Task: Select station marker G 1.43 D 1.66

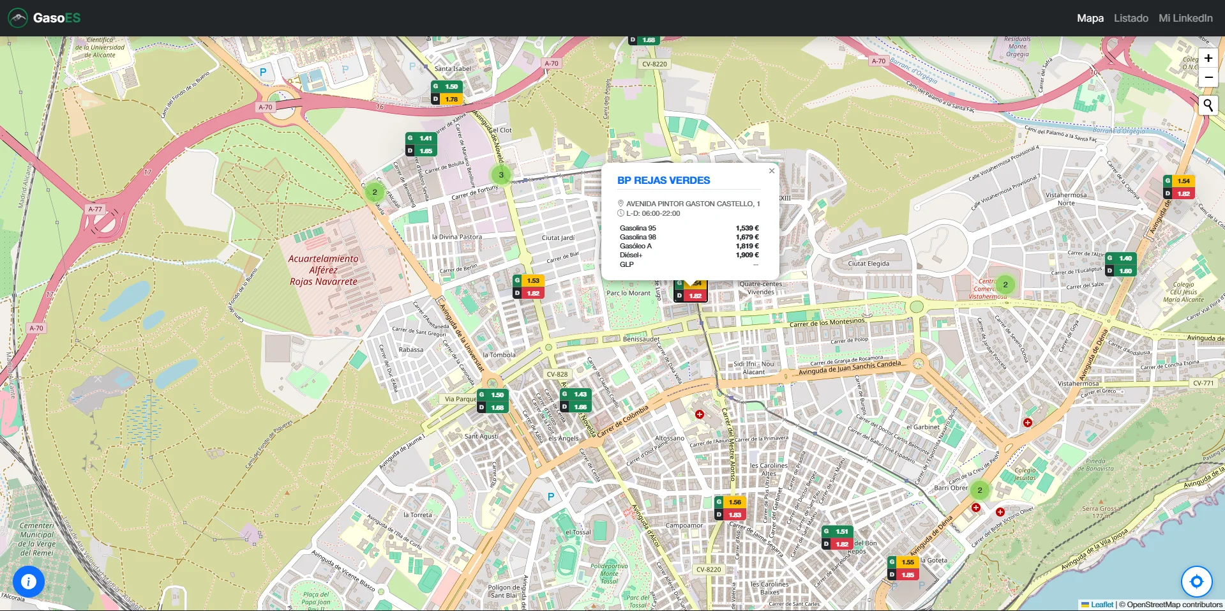Action: pyautogui.click(x=575, y=400)
